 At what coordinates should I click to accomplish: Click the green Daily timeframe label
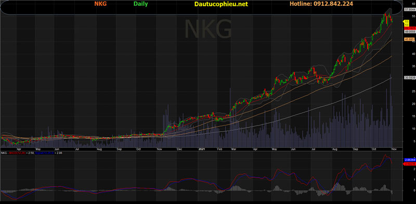[x=140, y=4]
